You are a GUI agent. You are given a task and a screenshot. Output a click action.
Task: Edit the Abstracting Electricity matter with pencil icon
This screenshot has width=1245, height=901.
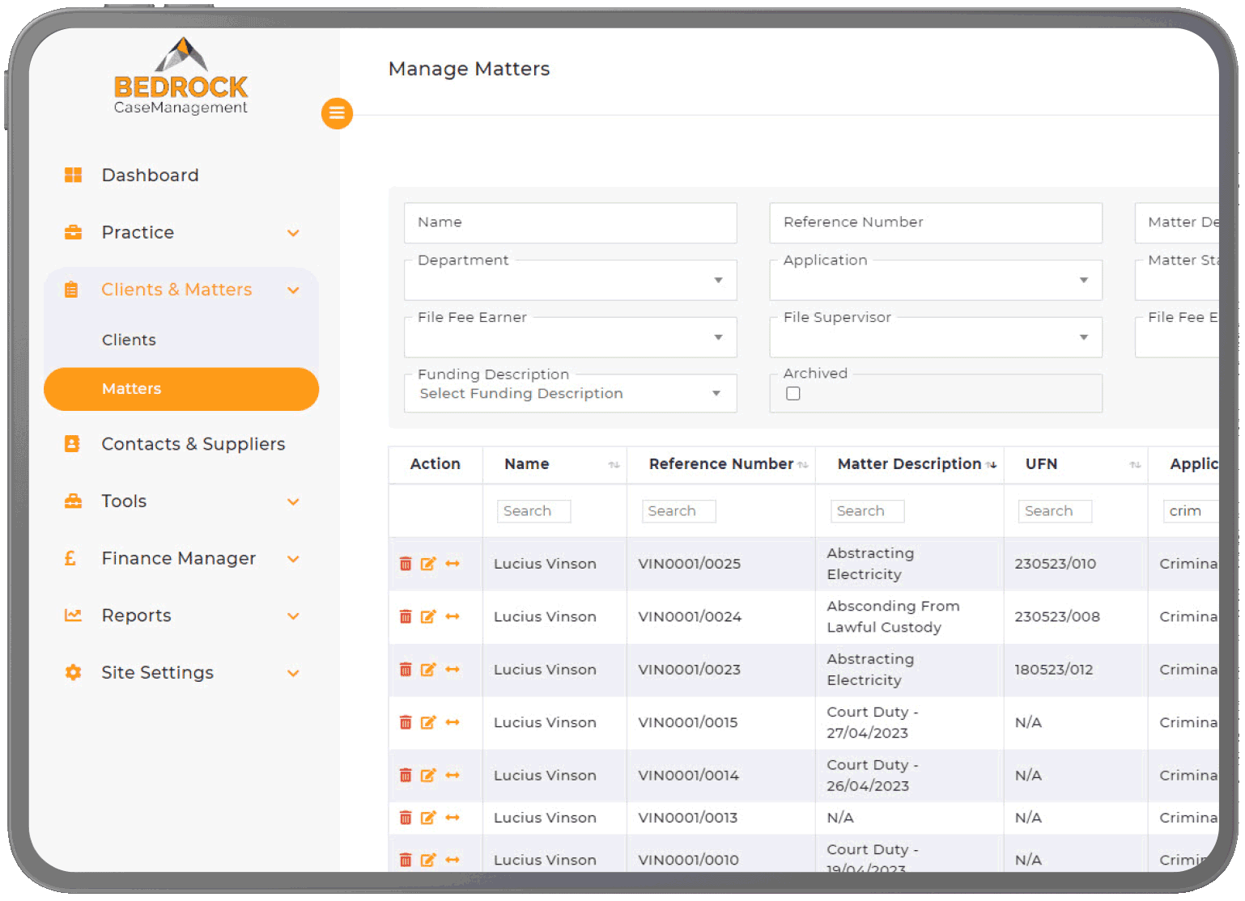428,564
